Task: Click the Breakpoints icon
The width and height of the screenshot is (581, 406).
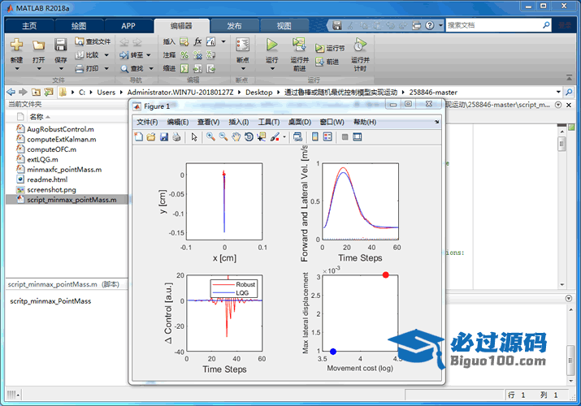Action: coord(243,45)
